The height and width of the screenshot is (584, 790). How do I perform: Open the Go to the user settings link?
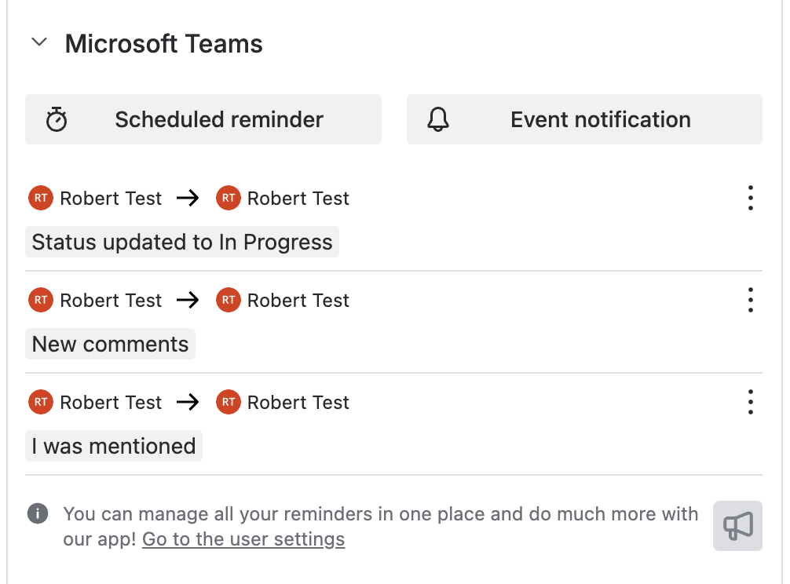click(x=243, y=539)
